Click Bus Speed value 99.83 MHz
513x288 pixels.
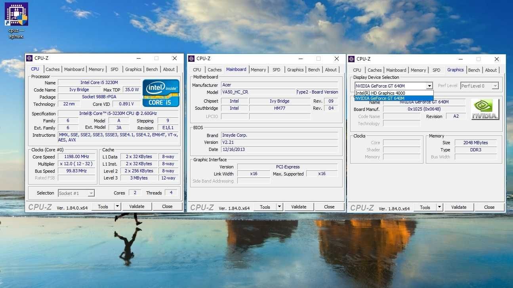tap(77, 171)
